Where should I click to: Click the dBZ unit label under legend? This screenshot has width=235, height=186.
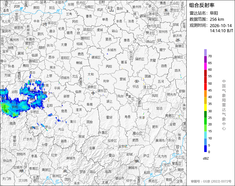click(x=206, y=159)
